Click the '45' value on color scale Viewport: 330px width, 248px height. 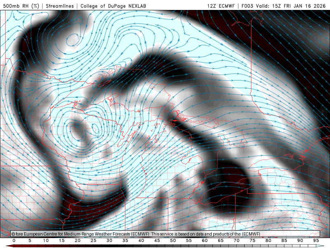click(157, 241)
